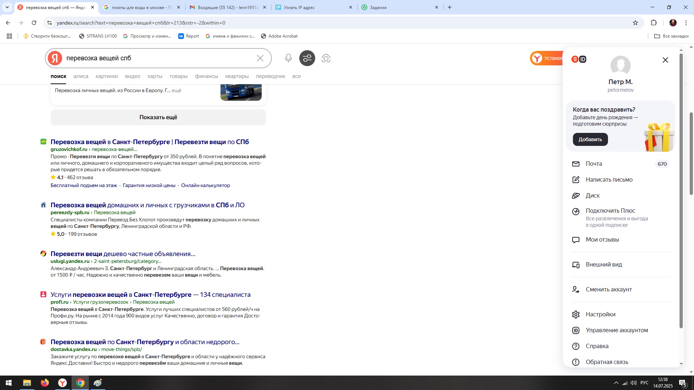Viewport: 694px width, 390px height.
Task: Open File Explorer from taskbar
Action: click(x=27, y=383)
